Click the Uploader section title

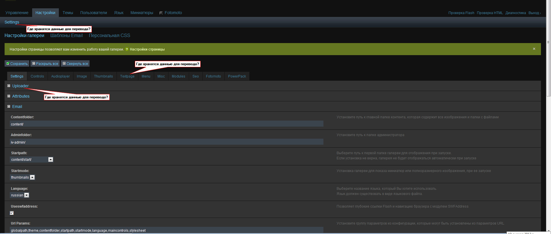pyautogui.click(x=20, y=86)
